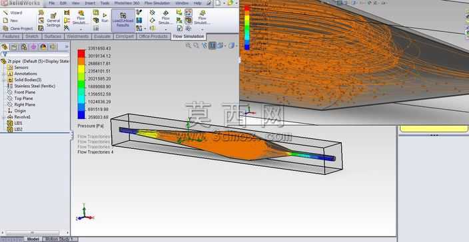Image resolution: width=469 pixels, height=242 pixels.
Task: Click the Pressure [Pa] legend label
Action: coord(91,126)
